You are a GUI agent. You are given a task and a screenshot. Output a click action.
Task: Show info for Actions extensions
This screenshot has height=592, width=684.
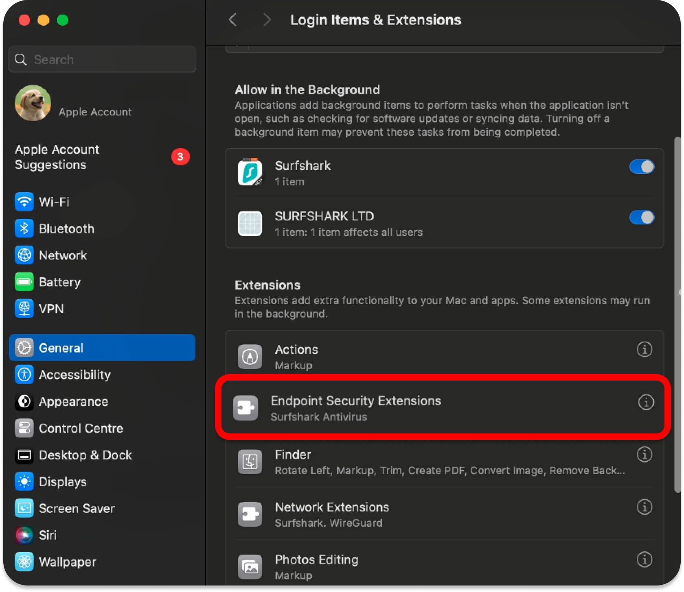[644, 349]
